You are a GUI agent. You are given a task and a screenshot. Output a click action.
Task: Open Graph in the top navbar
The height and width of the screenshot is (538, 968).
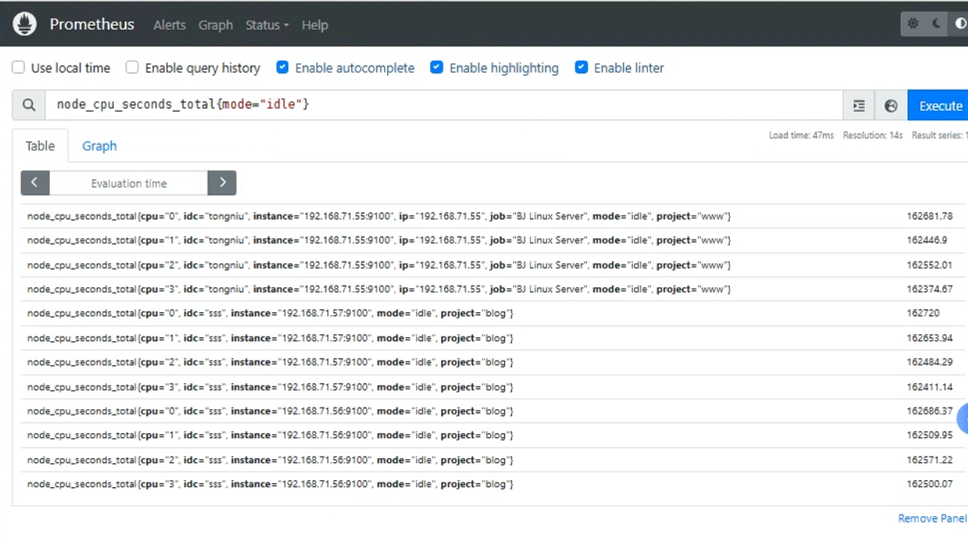coord(215,25)
